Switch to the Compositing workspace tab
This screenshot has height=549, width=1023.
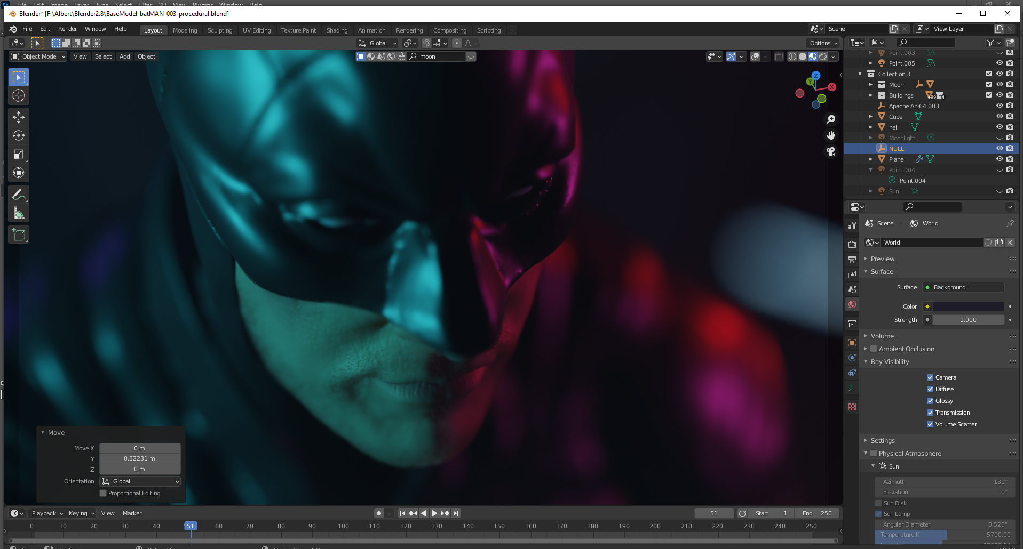click(449, 30)
